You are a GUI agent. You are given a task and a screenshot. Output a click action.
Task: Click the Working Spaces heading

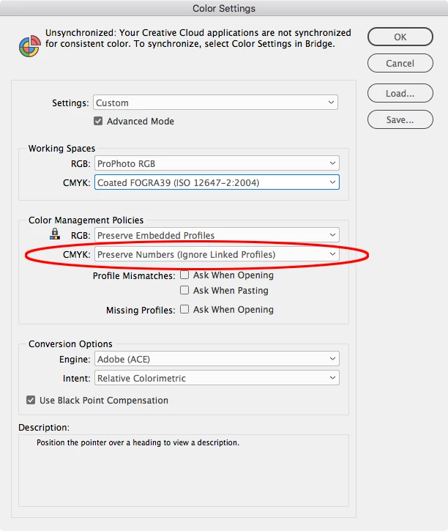[61, 149]
